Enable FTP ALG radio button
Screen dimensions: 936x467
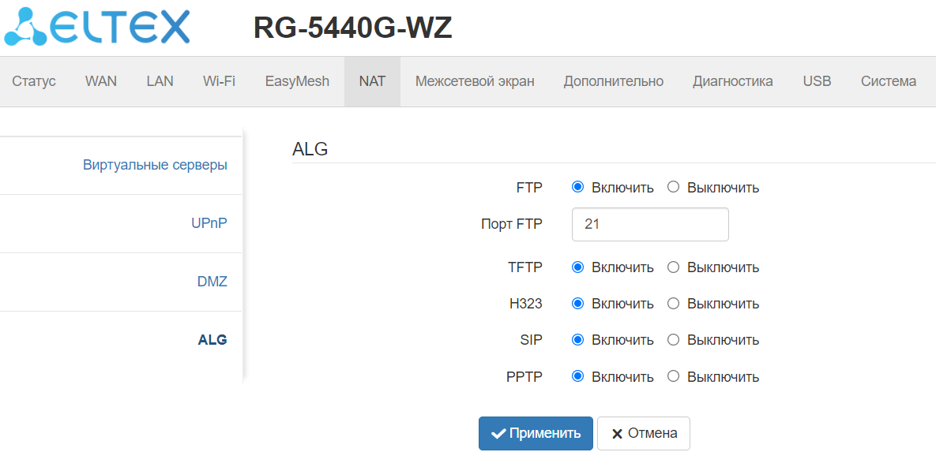[x=577, y=187]
